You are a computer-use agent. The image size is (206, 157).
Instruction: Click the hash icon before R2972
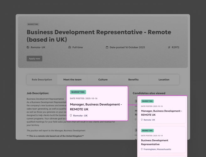click(169, 47)
